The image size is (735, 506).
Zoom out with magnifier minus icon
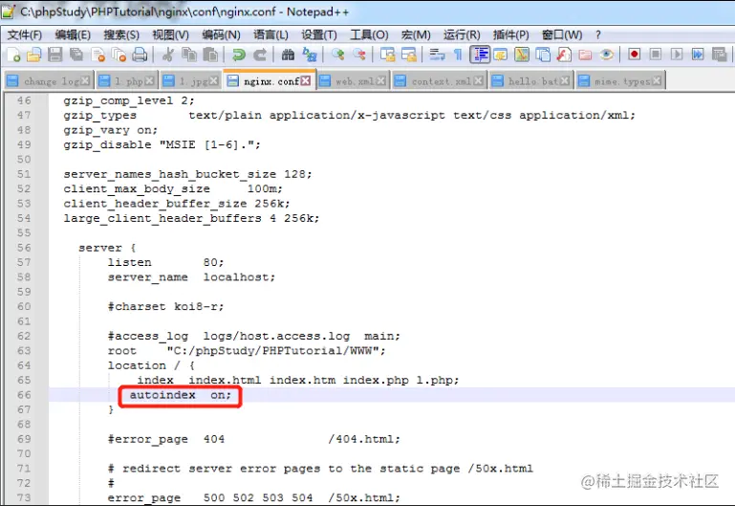(x=359, y=55)
